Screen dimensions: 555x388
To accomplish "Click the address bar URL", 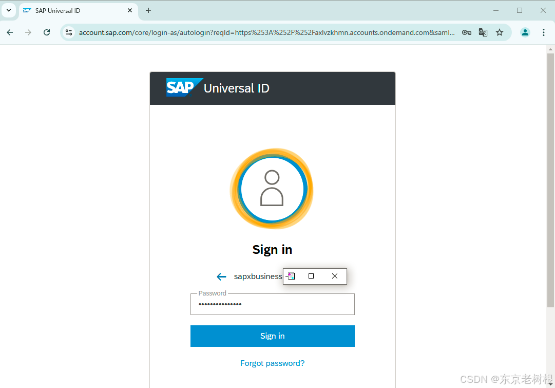I will click(266, 32).
